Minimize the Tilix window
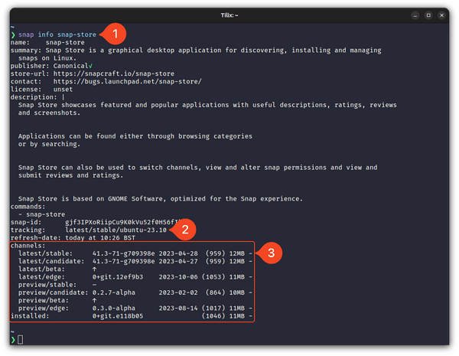Image resolution: width=459 pixels, height=356 pixels. point(415,15)
